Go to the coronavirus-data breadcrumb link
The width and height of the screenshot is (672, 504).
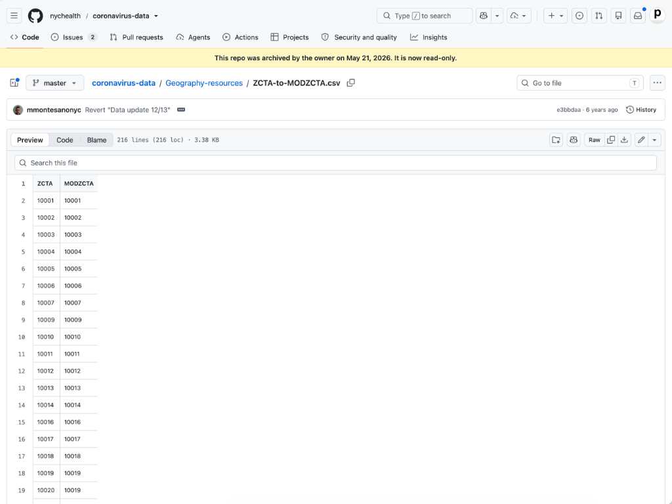click(x=123, y=83)
